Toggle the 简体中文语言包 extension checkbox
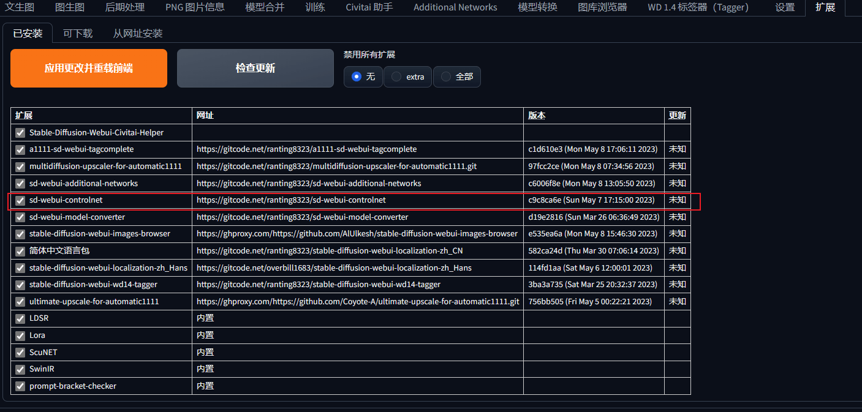Image resolution: width=862 pixels, height=412 pixels. coord(20,251)
